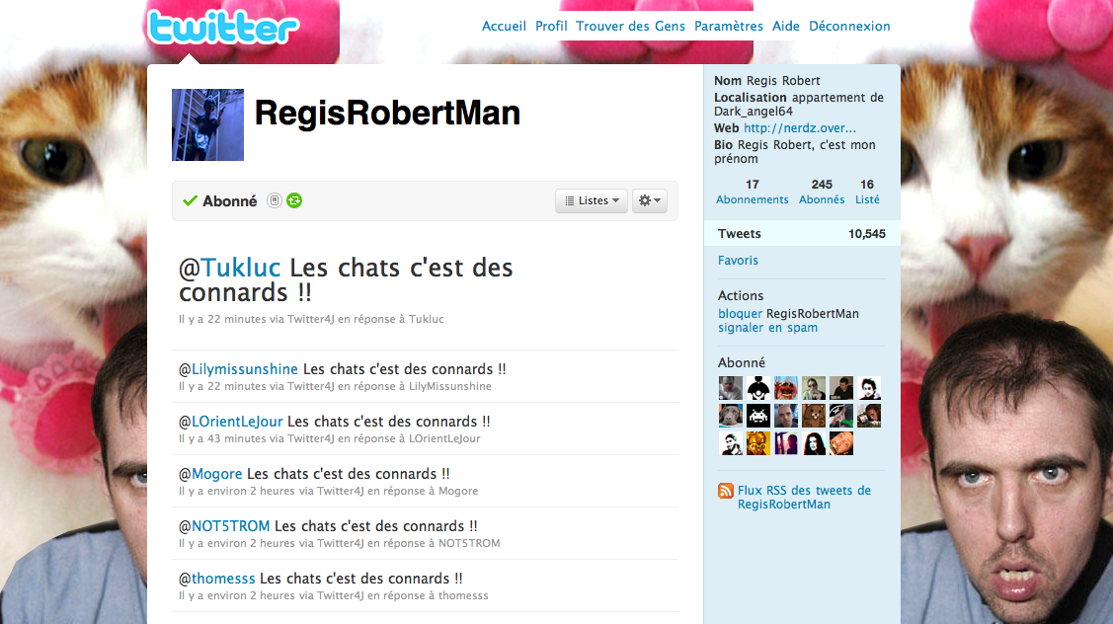Viewport: 1113px width, 624px height.
Task: Open the brown bear avatar follower
Action: 814,416
